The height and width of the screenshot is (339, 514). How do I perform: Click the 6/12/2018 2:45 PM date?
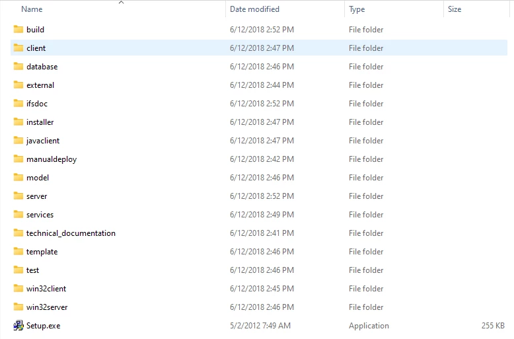[x=262, y=289]
